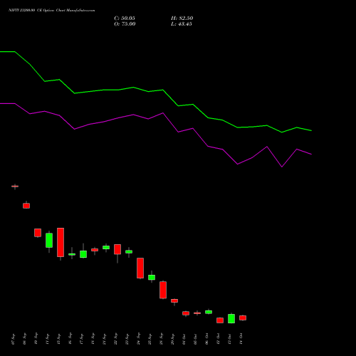
Task: Click the chart title text at top-left
Action: 51,10
